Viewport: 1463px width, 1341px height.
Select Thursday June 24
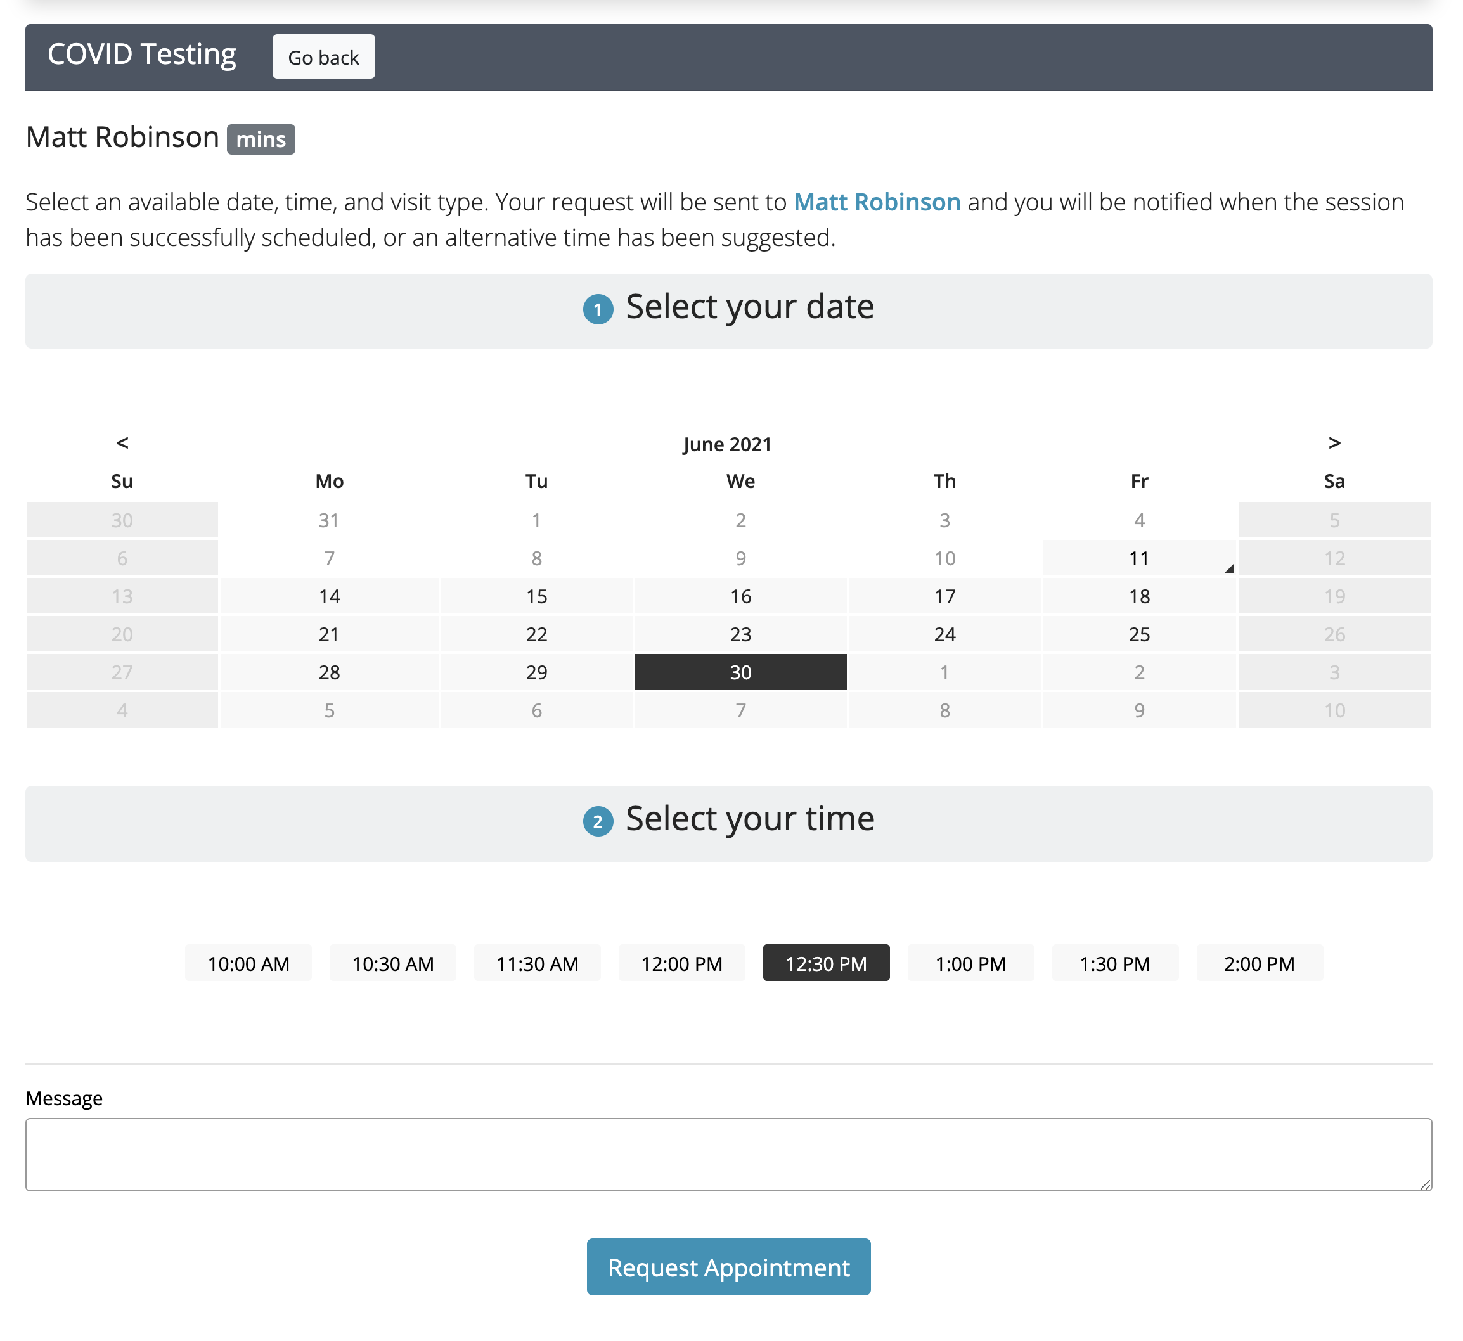944,634
